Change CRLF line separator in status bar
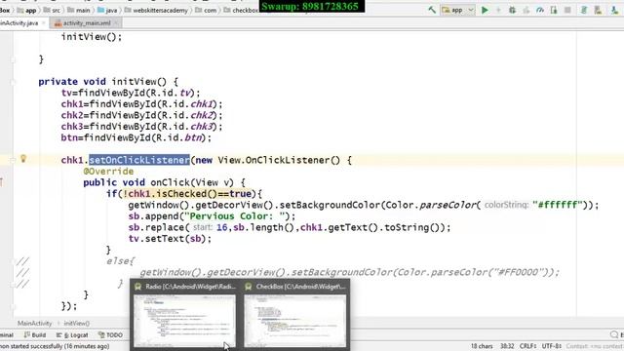This screenshot has width=624, height=351. pos(527,346)
